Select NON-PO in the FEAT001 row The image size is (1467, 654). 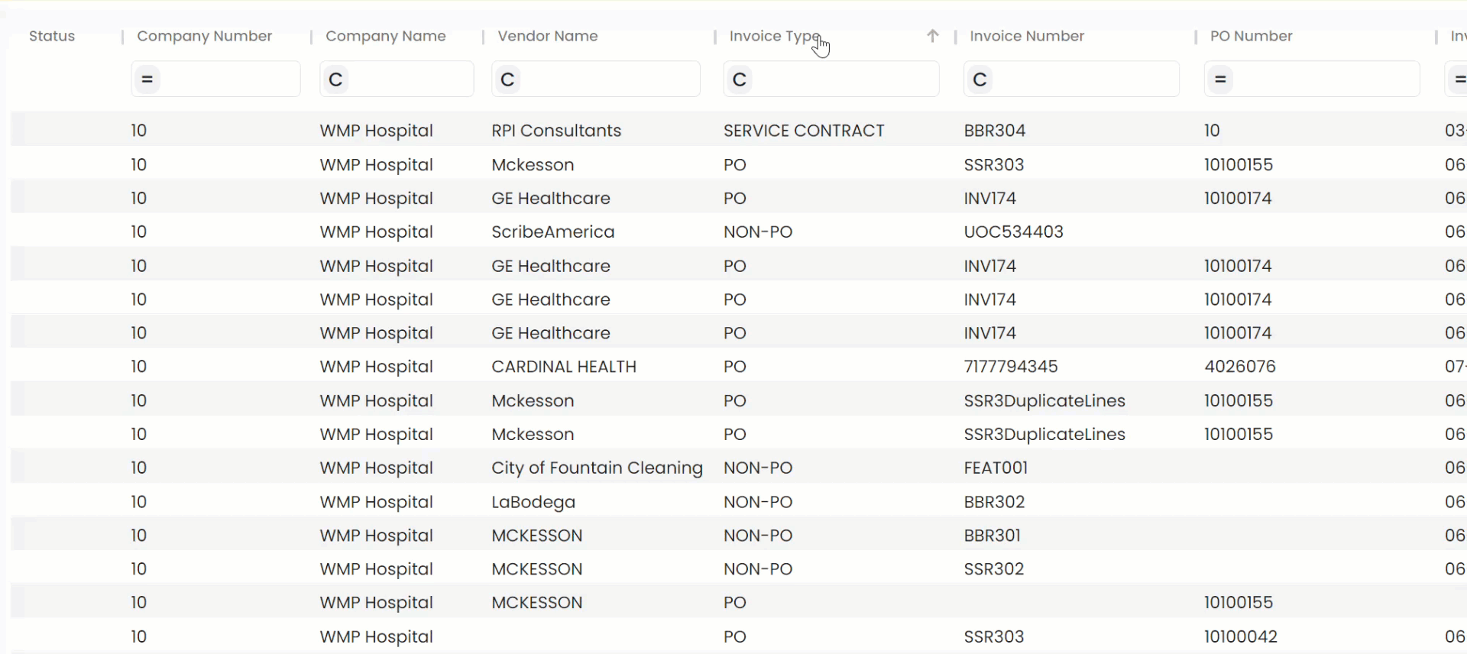click(x=758, y=468)
